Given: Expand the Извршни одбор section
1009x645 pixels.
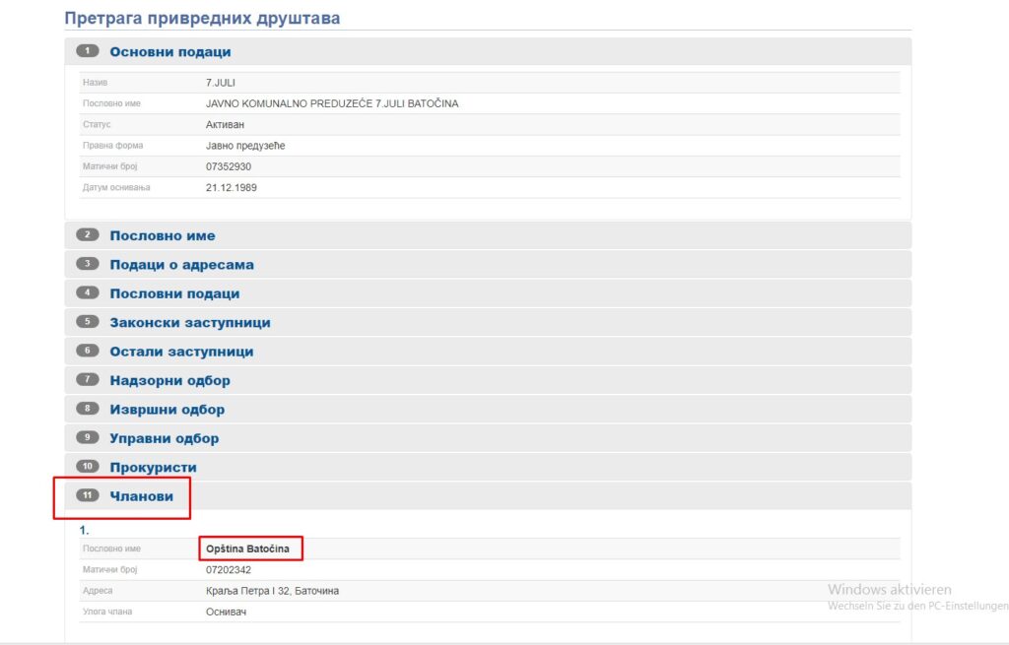Looking at the screenshot, I should click(167, 410).
